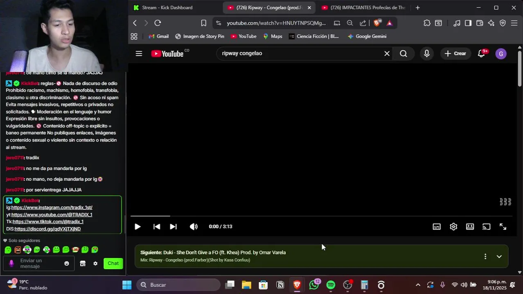
Task: Close the Ripway - Congelao tab
Action: [309, 7]
